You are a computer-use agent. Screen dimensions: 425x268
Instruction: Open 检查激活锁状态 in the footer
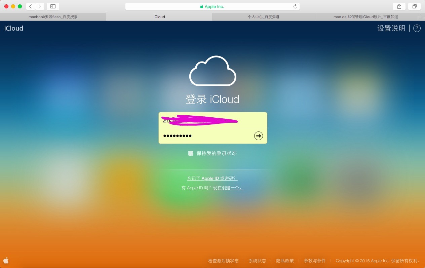click(223, 261)
